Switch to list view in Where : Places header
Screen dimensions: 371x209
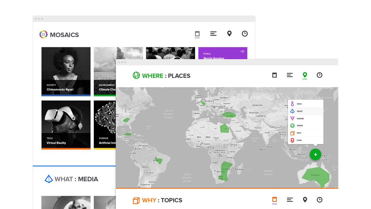click(290, 75)
